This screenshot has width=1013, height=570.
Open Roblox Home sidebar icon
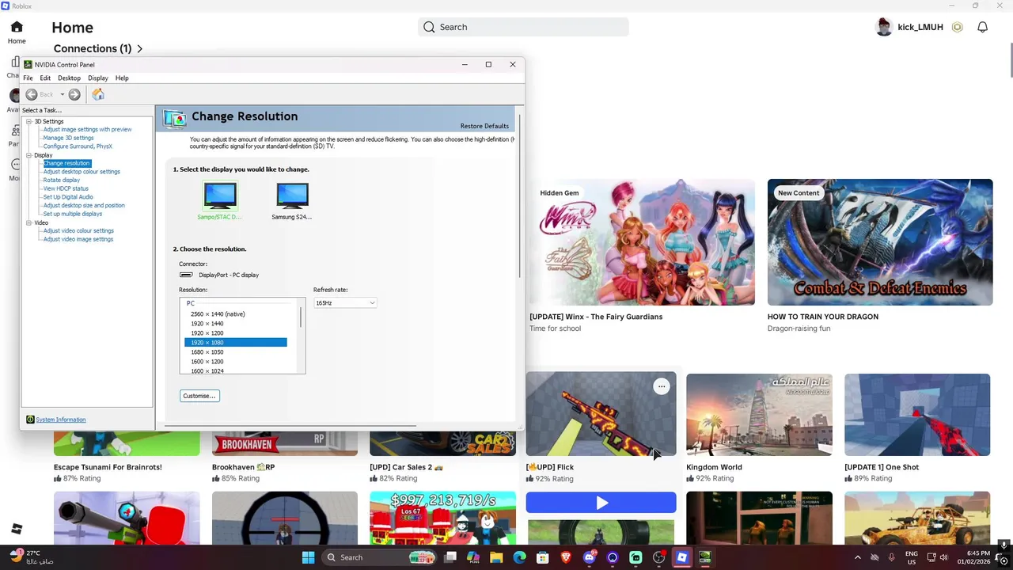tap(17, 28)
